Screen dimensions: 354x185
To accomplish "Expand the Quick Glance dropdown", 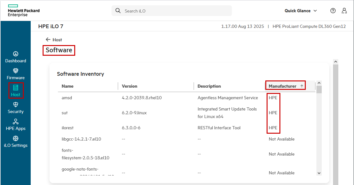I will click(x=301, y=11).
